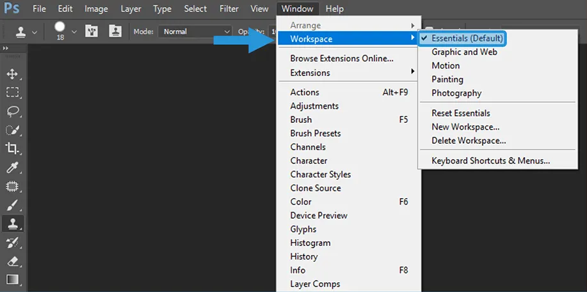Open the Image menu
The image size is (587, 292).
point(96,8)
